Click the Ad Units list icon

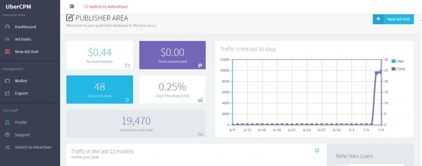coord(7,39)
